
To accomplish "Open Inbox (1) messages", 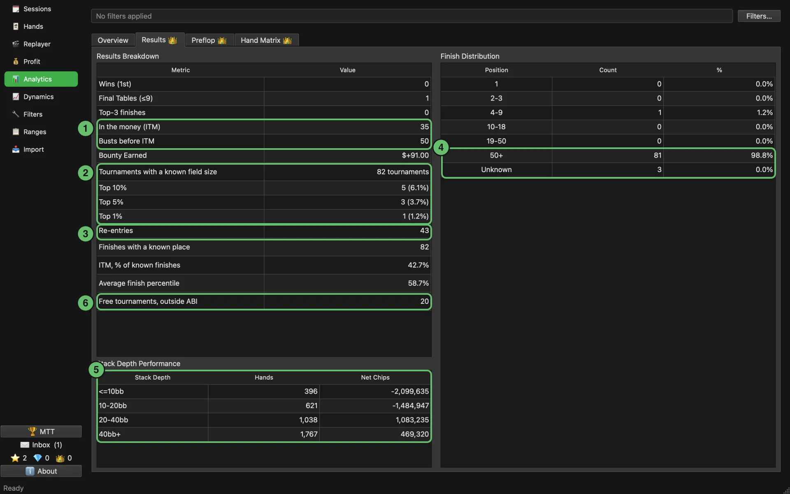I will (x=41, y=445).
